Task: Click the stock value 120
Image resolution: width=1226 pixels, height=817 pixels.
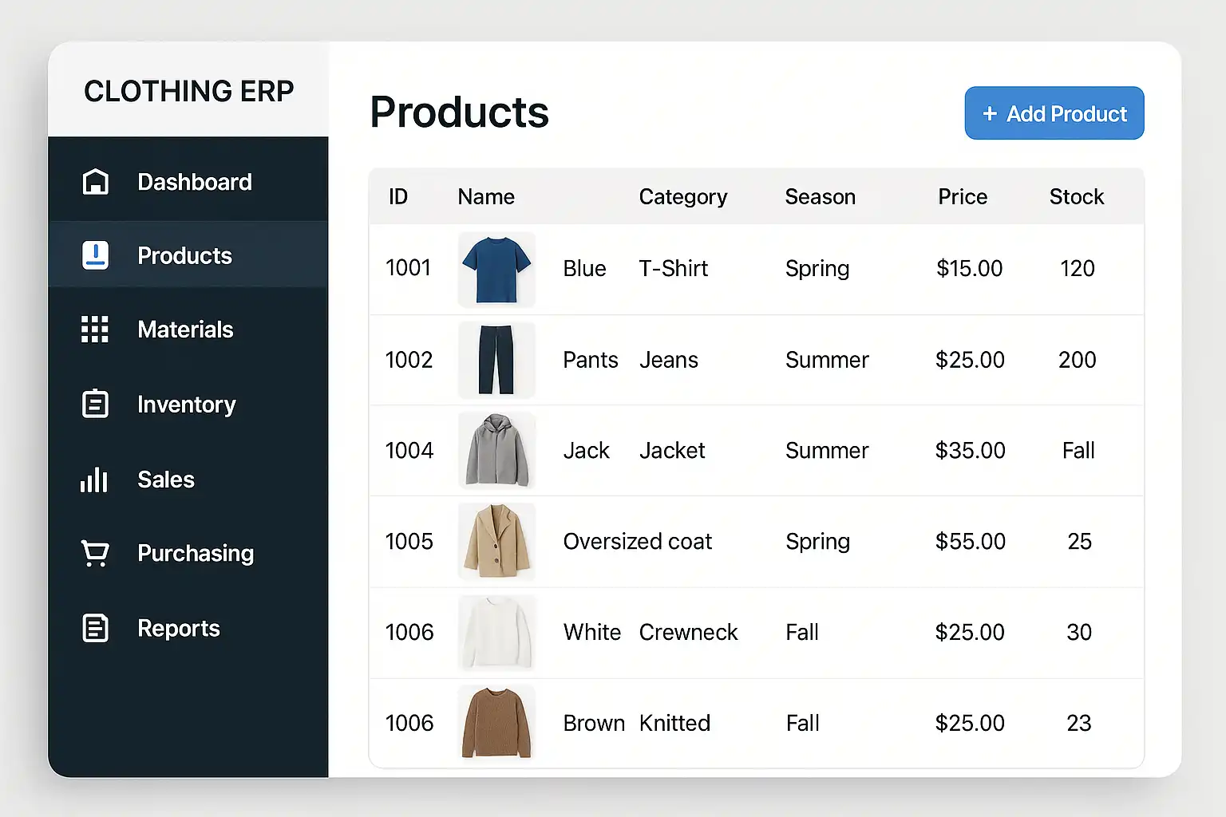Action: 1078,268
